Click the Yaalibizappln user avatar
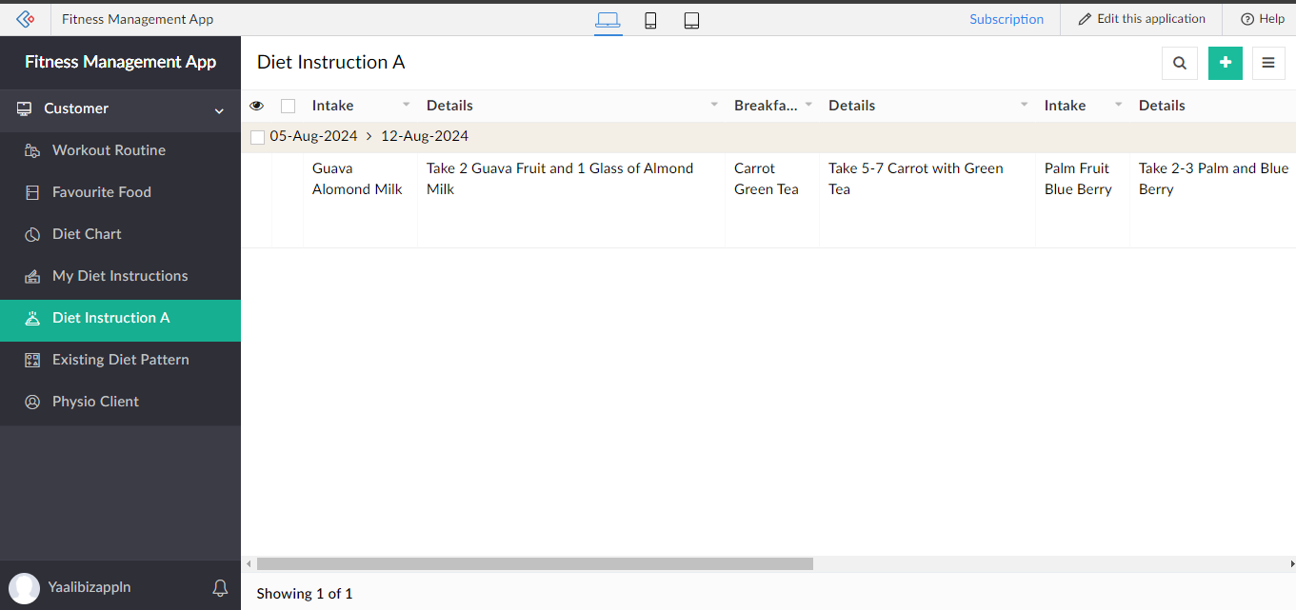 tap(25, 587)
